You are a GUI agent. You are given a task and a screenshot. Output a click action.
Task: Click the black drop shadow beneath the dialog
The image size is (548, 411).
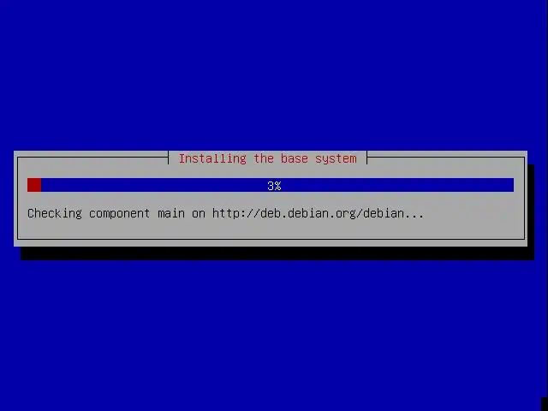[x=277, y=253]
